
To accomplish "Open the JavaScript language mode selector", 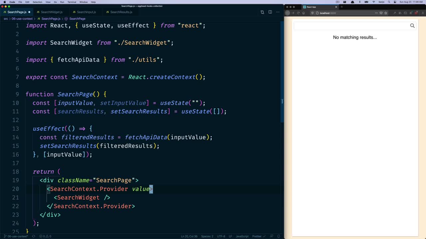I will pyautogui.click(x=242, y=236).
